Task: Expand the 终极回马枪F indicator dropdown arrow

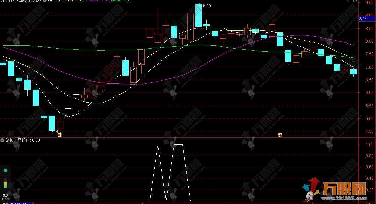Action: (x=2, y=140)
